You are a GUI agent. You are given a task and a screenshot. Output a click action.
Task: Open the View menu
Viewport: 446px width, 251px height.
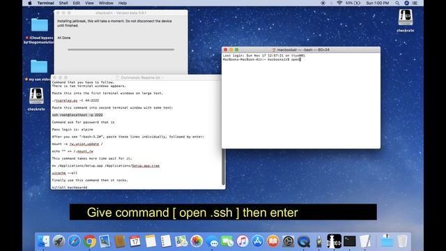tap(89, 3)
